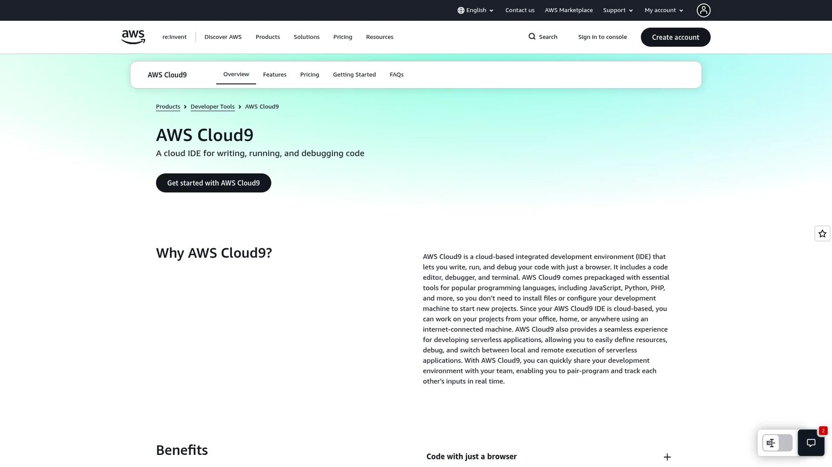
Task: Click the globe language icon
Action: [461, 10]
